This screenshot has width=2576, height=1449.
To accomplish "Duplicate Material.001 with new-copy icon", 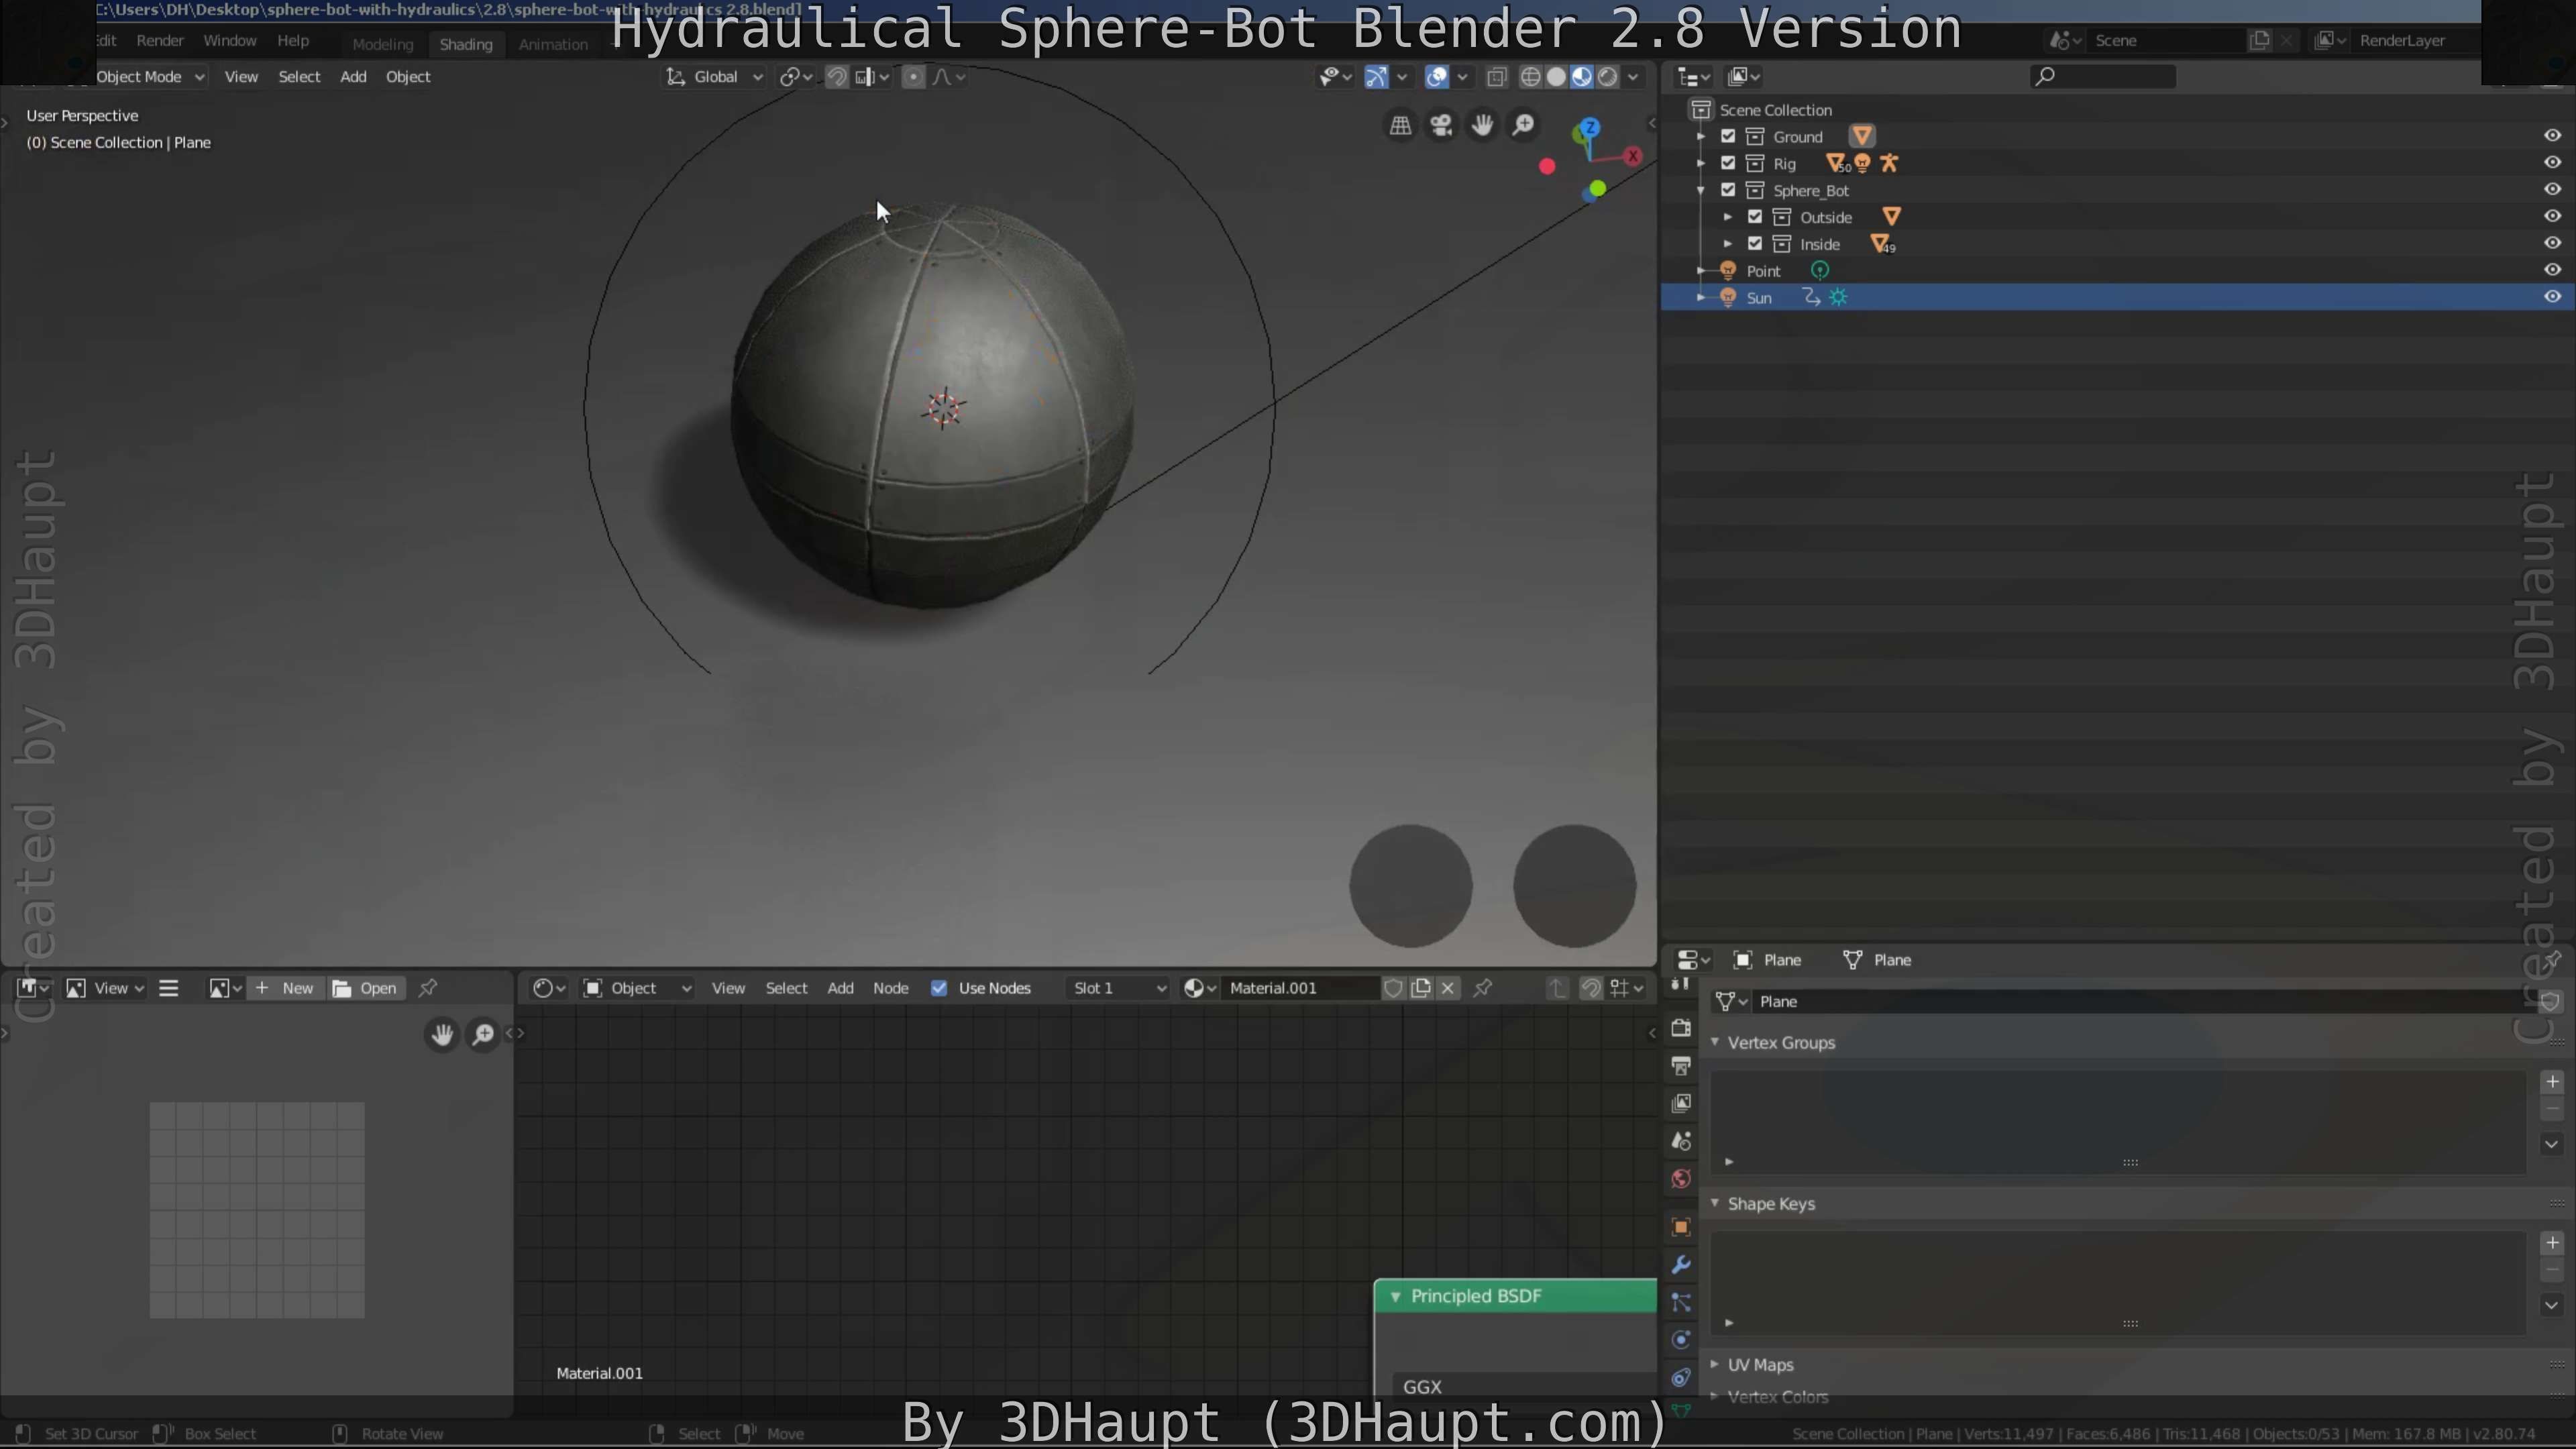I will coord(1420,988).
